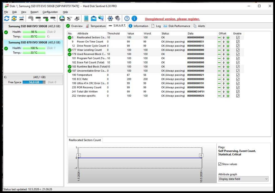Click offset value field for Reallocated Sectors row
The width and height of the screenshot is (275, 193).
tap(224, 38)
